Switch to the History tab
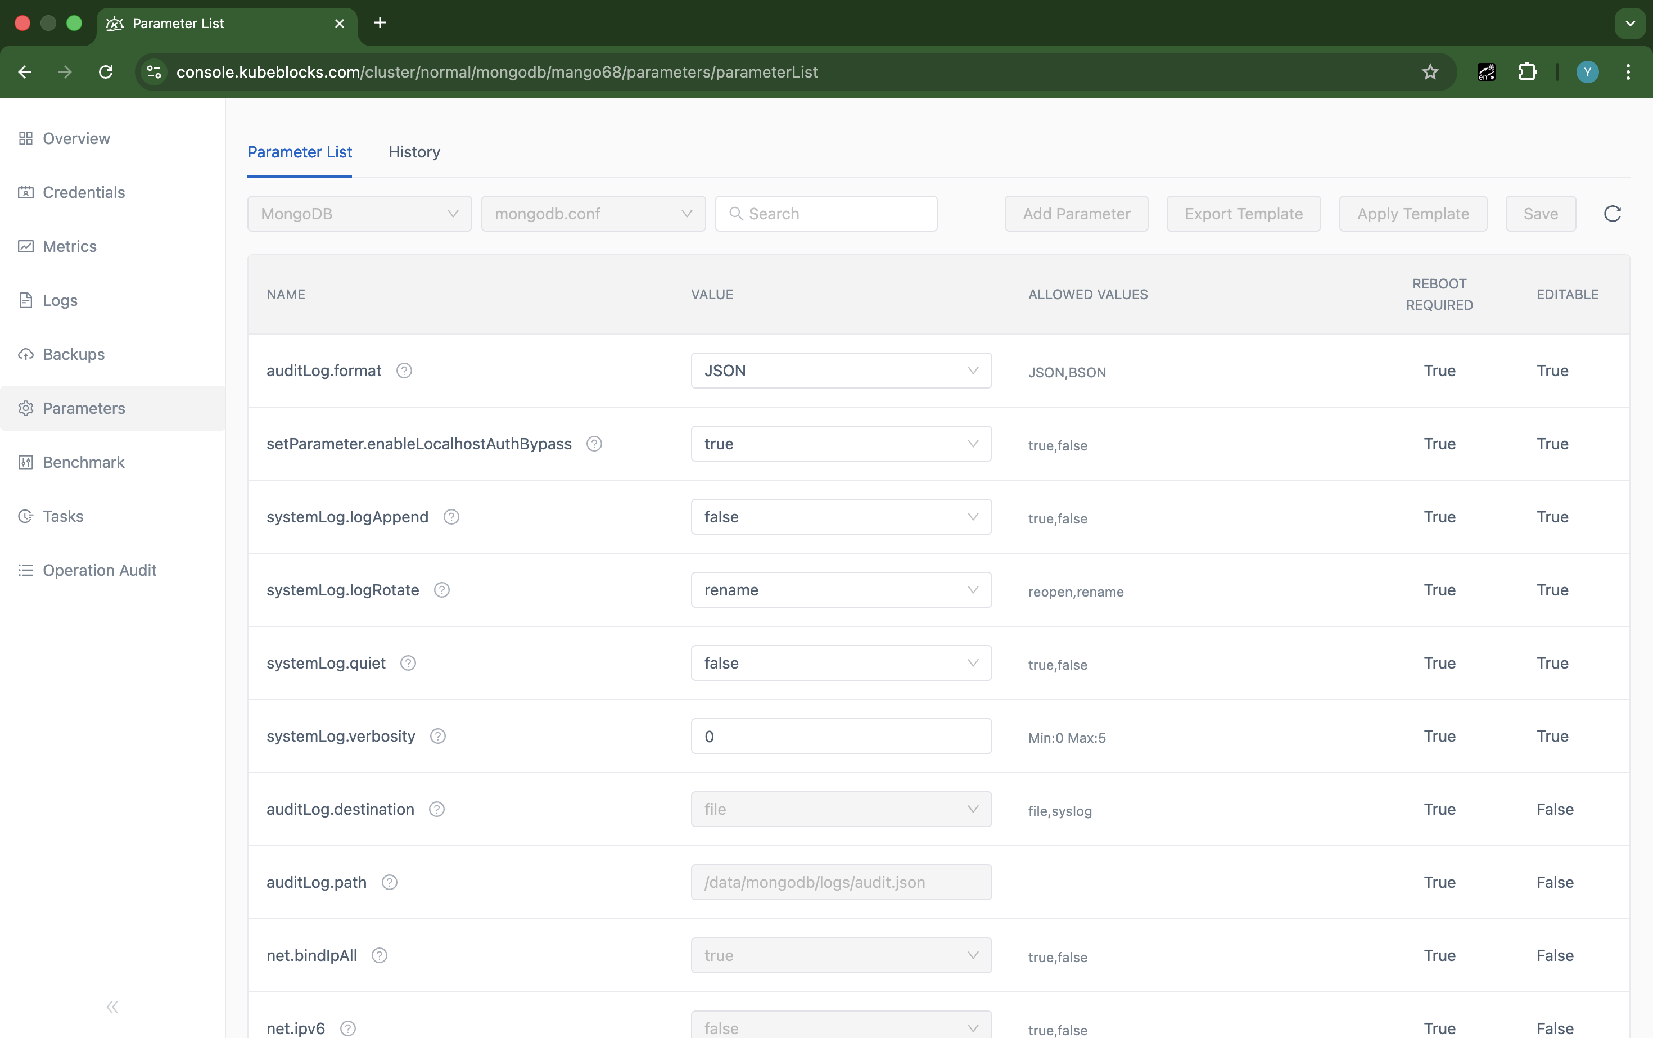 [x=413, y=152]
